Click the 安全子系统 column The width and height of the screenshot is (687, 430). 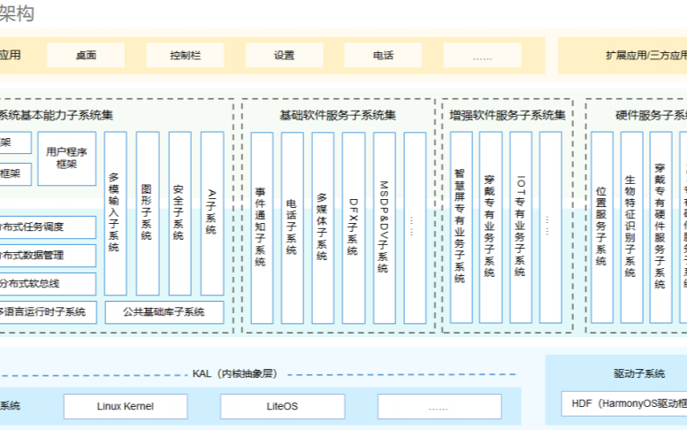[x=180, y=213]
